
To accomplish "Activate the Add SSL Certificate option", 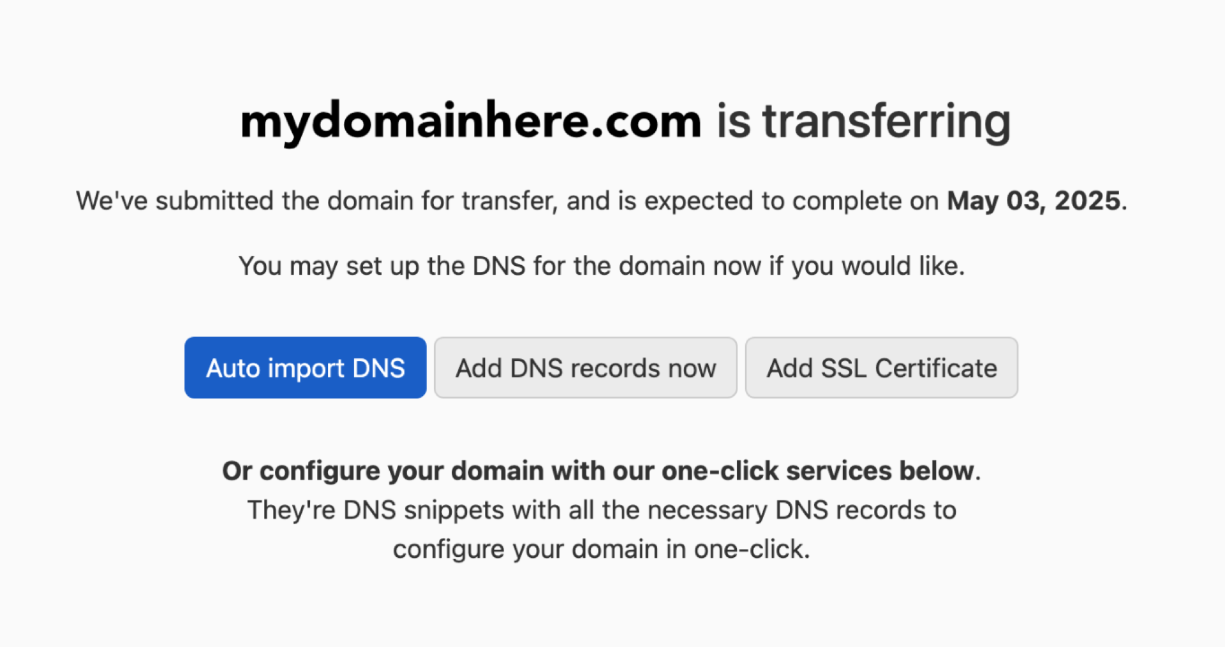I will [881, 367].
